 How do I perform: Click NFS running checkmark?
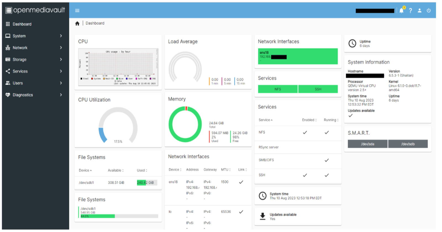(x=327, y=133)
